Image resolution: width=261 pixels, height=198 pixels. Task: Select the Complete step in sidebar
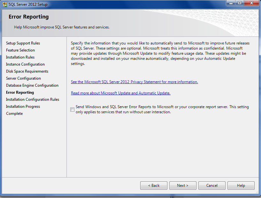pyautogui.click(x=14, y=114)
